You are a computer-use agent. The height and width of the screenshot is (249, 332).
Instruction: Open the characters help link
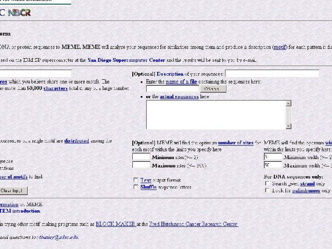[x=55, y=88]
